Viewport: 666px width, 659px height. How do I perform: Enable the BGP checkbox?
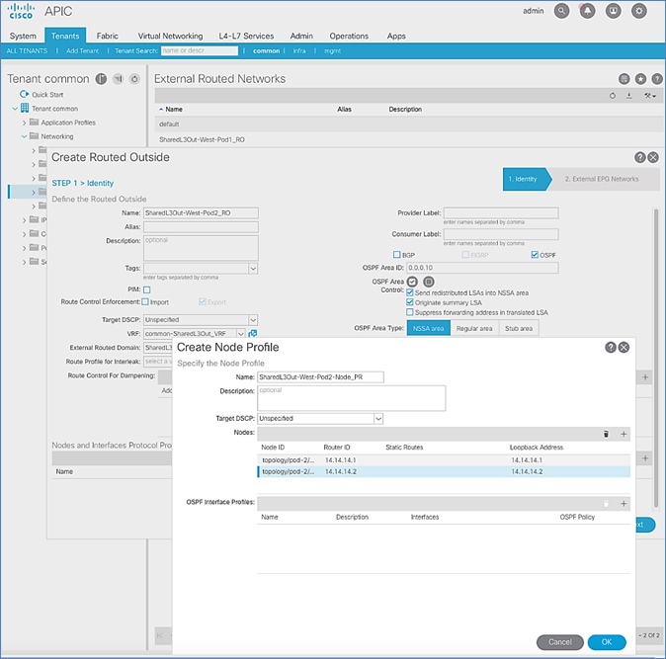tap(396, 255)
